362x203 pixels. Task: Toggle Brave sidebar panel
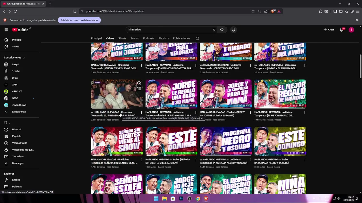point(335,11)
